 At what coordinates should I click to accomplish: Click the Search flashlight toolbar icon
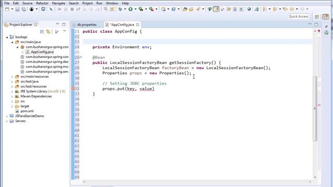click(x=198, y=9)
